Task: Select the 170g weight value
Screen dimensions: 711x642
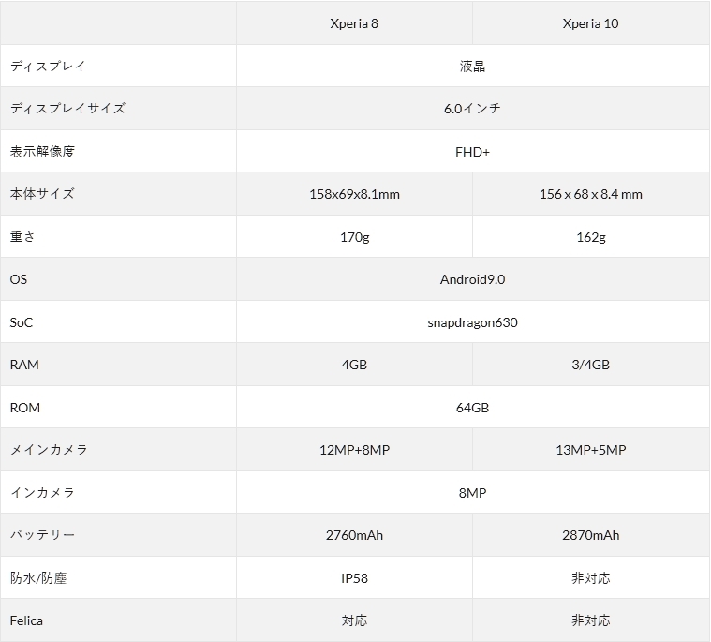Action: point(354,237)
